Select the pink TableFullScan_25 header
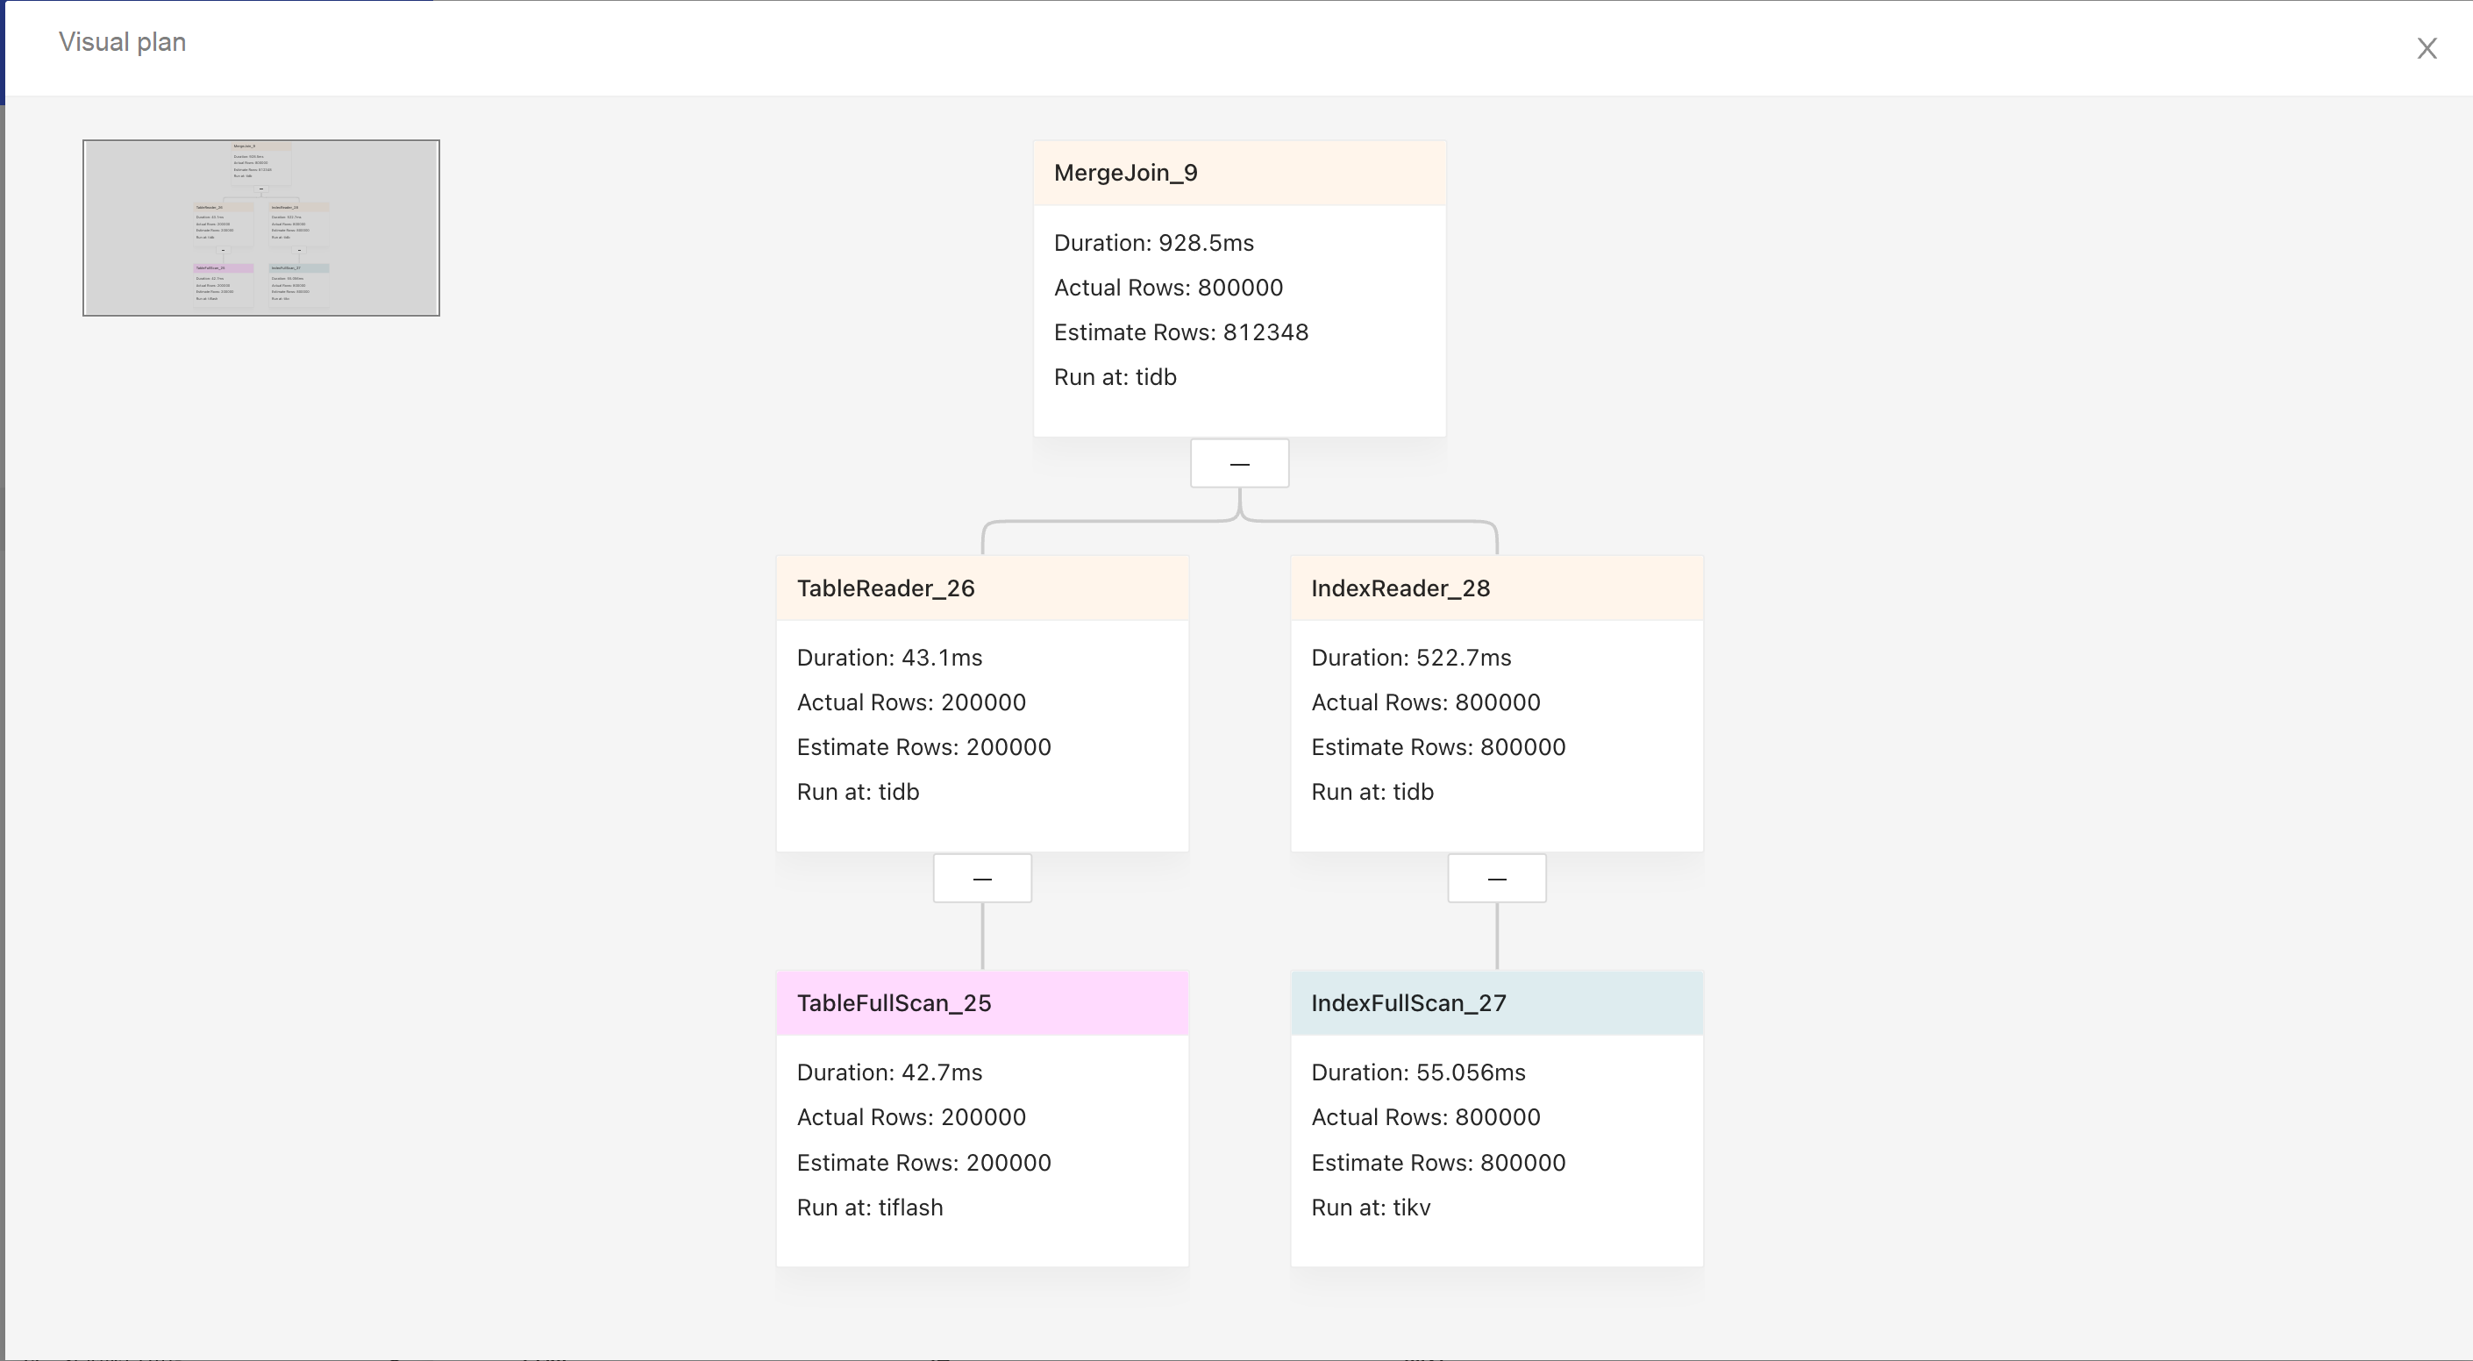2473x1361 pixels. [982, 1003]
